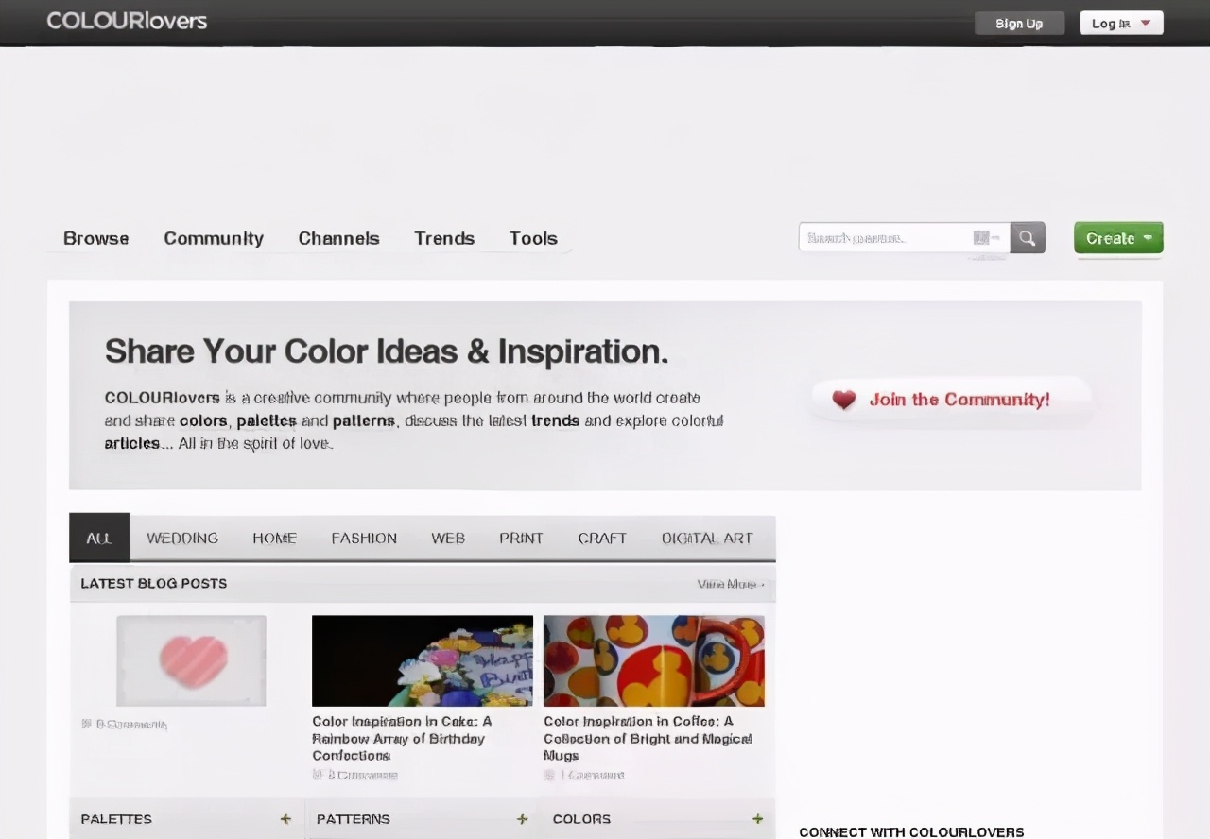Open the search type selector in search box
The image size is (1210, 839).
coord(986,238)
